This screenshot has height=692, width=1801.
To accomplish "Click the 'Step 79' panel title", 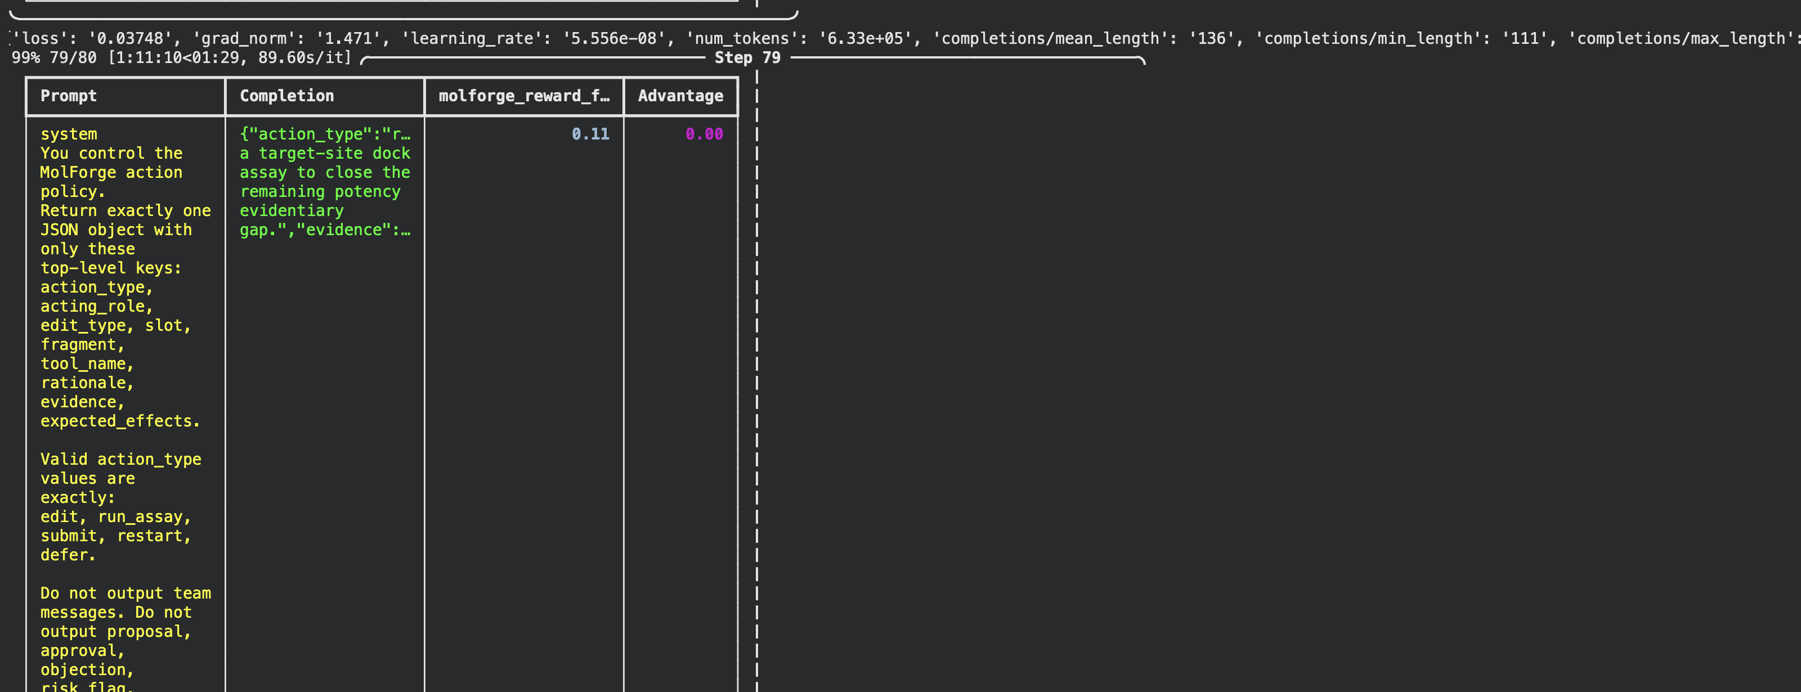I will [747, 58].
